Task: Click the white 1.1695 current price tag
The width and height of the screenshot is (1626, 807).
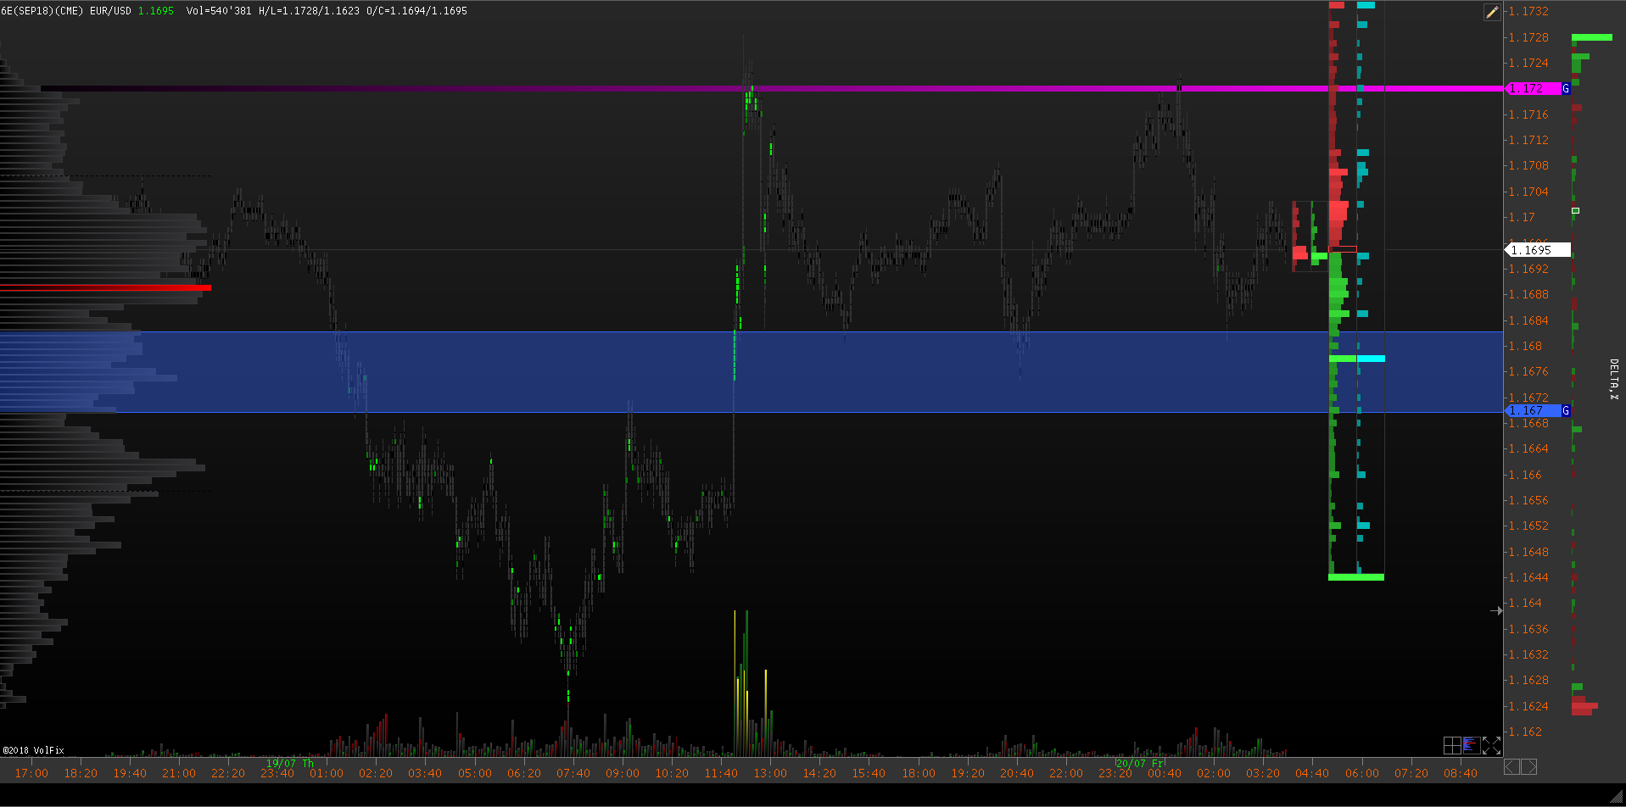Action: [1536, 250]
